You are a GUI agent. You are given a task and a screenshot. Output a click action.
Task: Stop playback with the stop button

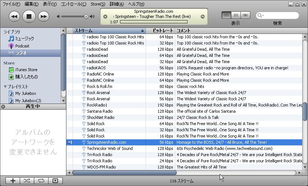pos(29,16)
